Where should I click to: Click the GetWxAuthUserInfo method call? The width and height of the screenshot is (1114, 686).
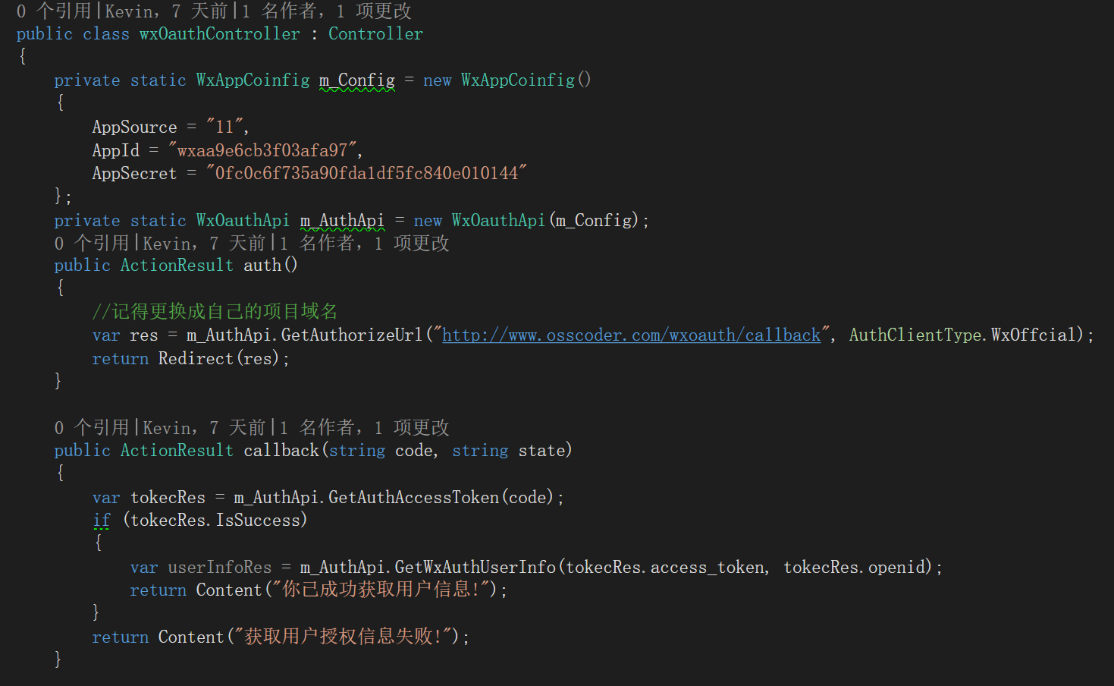[475, 568]
